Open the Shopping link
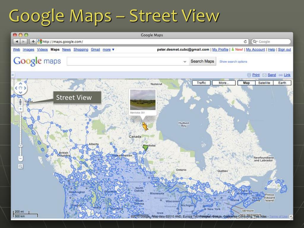The height and width of the screenshot is (228, 304). point(81,50)
